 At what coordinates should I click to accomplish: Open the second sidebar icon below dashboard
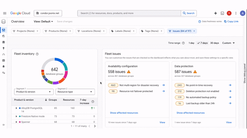(x=3, y=36)
